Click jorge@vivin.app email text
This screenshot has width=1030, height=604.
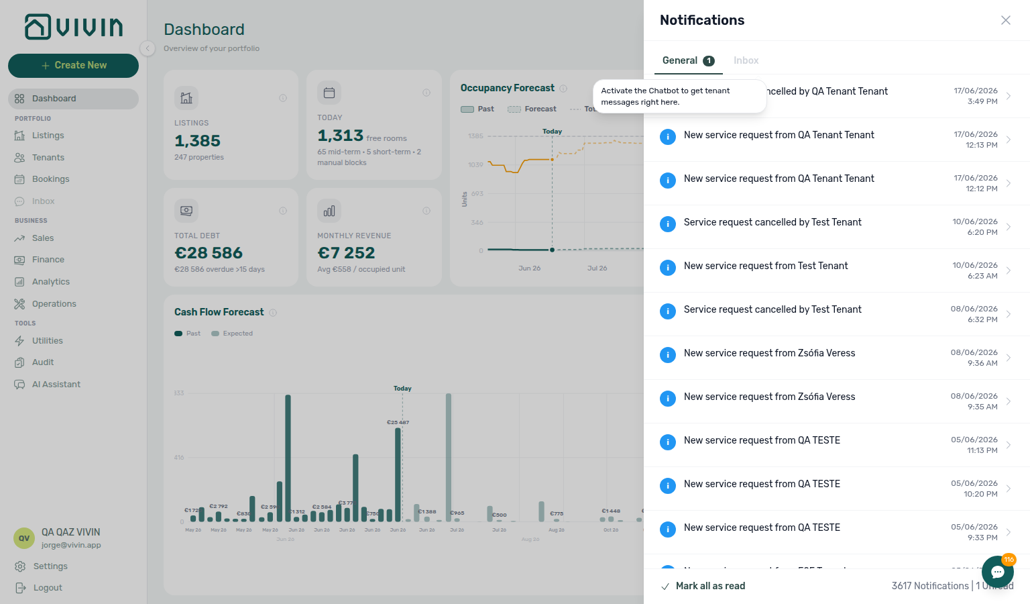71,545
